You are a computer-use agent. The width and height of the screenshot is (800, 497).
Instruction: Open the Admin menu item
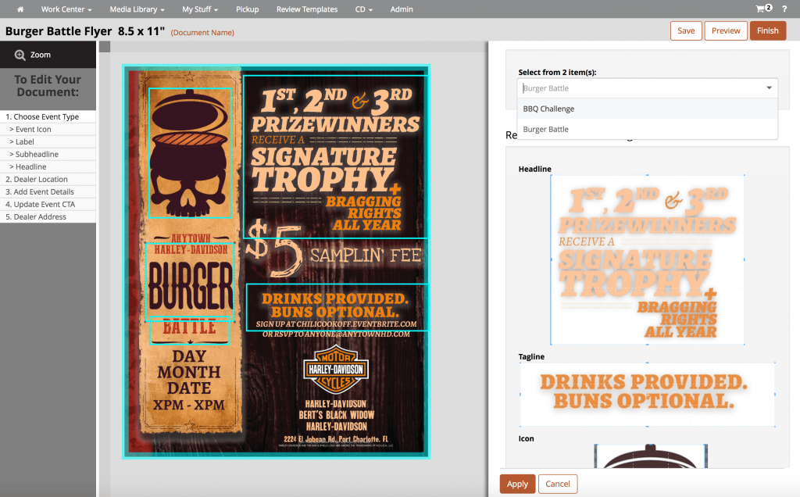402,9
